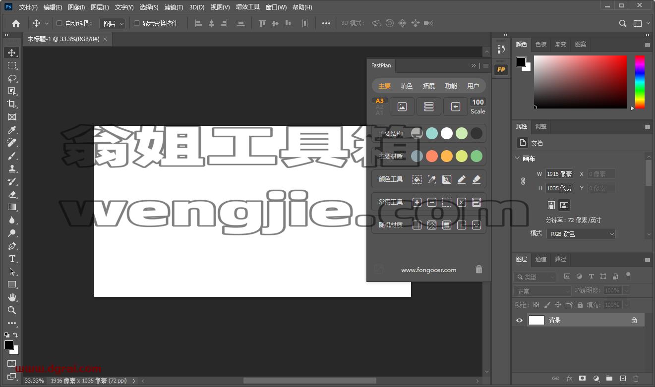Select the Pen tool

coord(12,246)
